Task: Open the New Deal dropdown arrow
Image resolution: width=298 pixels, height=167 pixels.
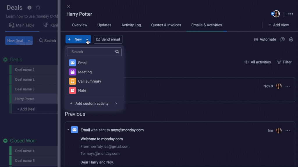Action: pyautogui.click(x=29, y=41)
